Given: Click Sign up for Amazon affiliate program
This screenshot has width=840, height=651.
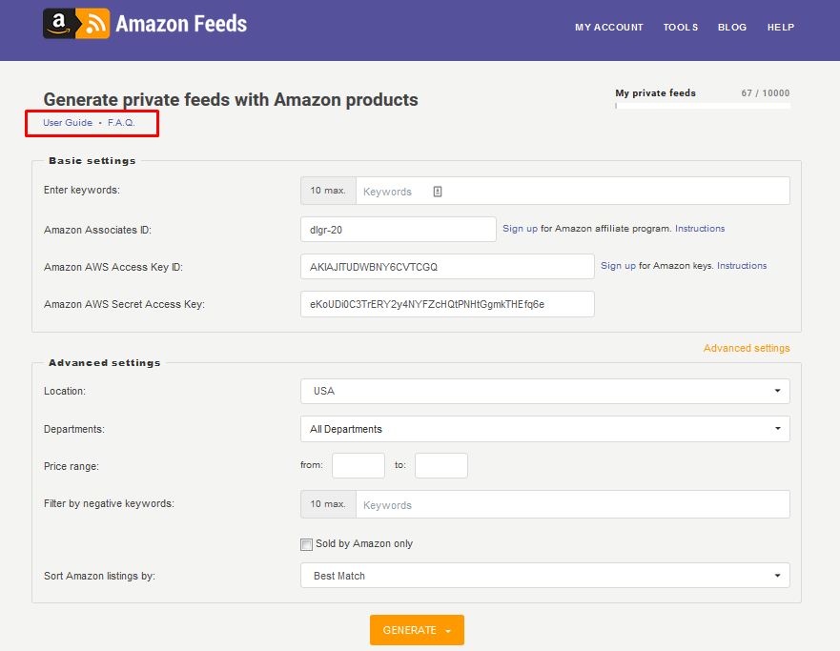Looking at the screenshot, I should pos(520,229).
